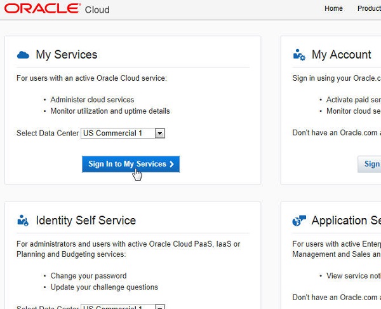The height and width of the screenshot is (309, 381).
Task: Click the Change your password bullet
Action: [x=88, y=276]
